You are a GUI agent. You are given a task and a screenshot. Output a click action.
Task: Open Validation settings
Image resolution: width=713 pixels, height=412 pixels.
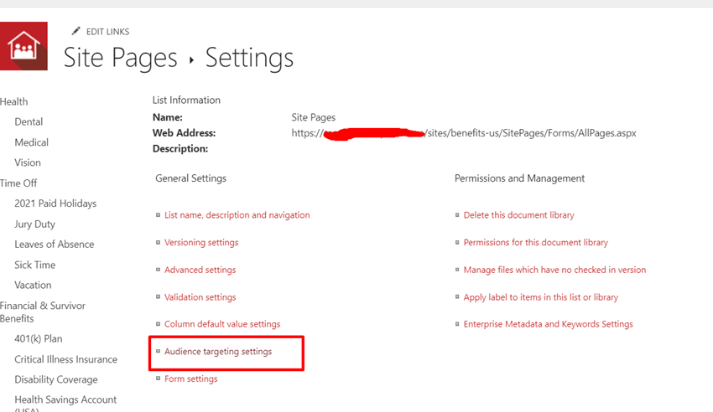tap(200, 297)
